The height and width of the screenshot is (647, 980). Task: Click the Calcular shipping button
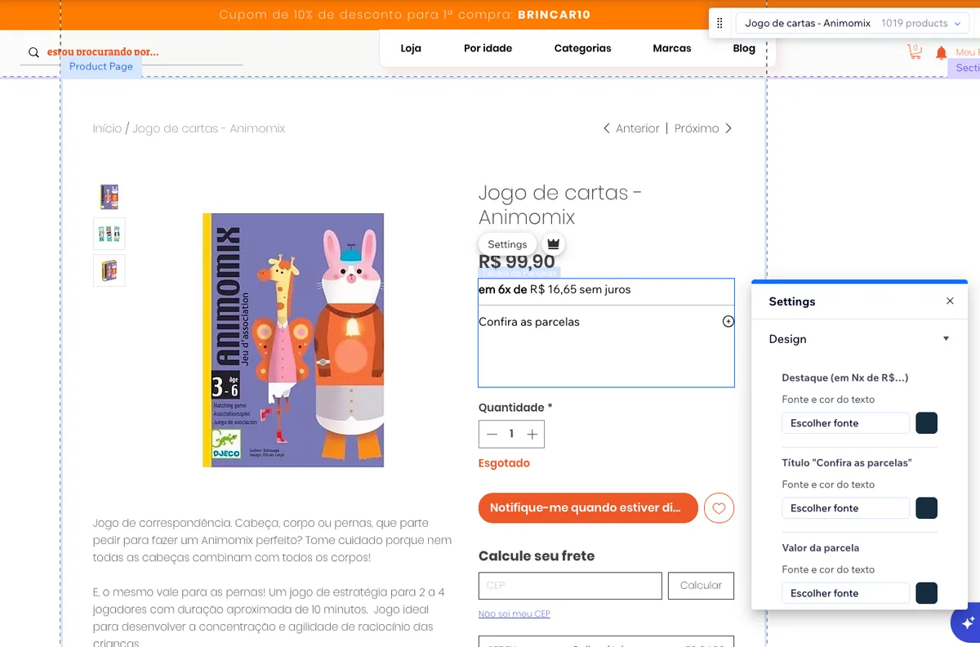pyautogui.click(x=701, y=586)
